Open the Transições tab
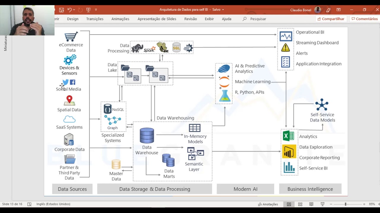The image size is (380, 213). (x=95, y=19)
